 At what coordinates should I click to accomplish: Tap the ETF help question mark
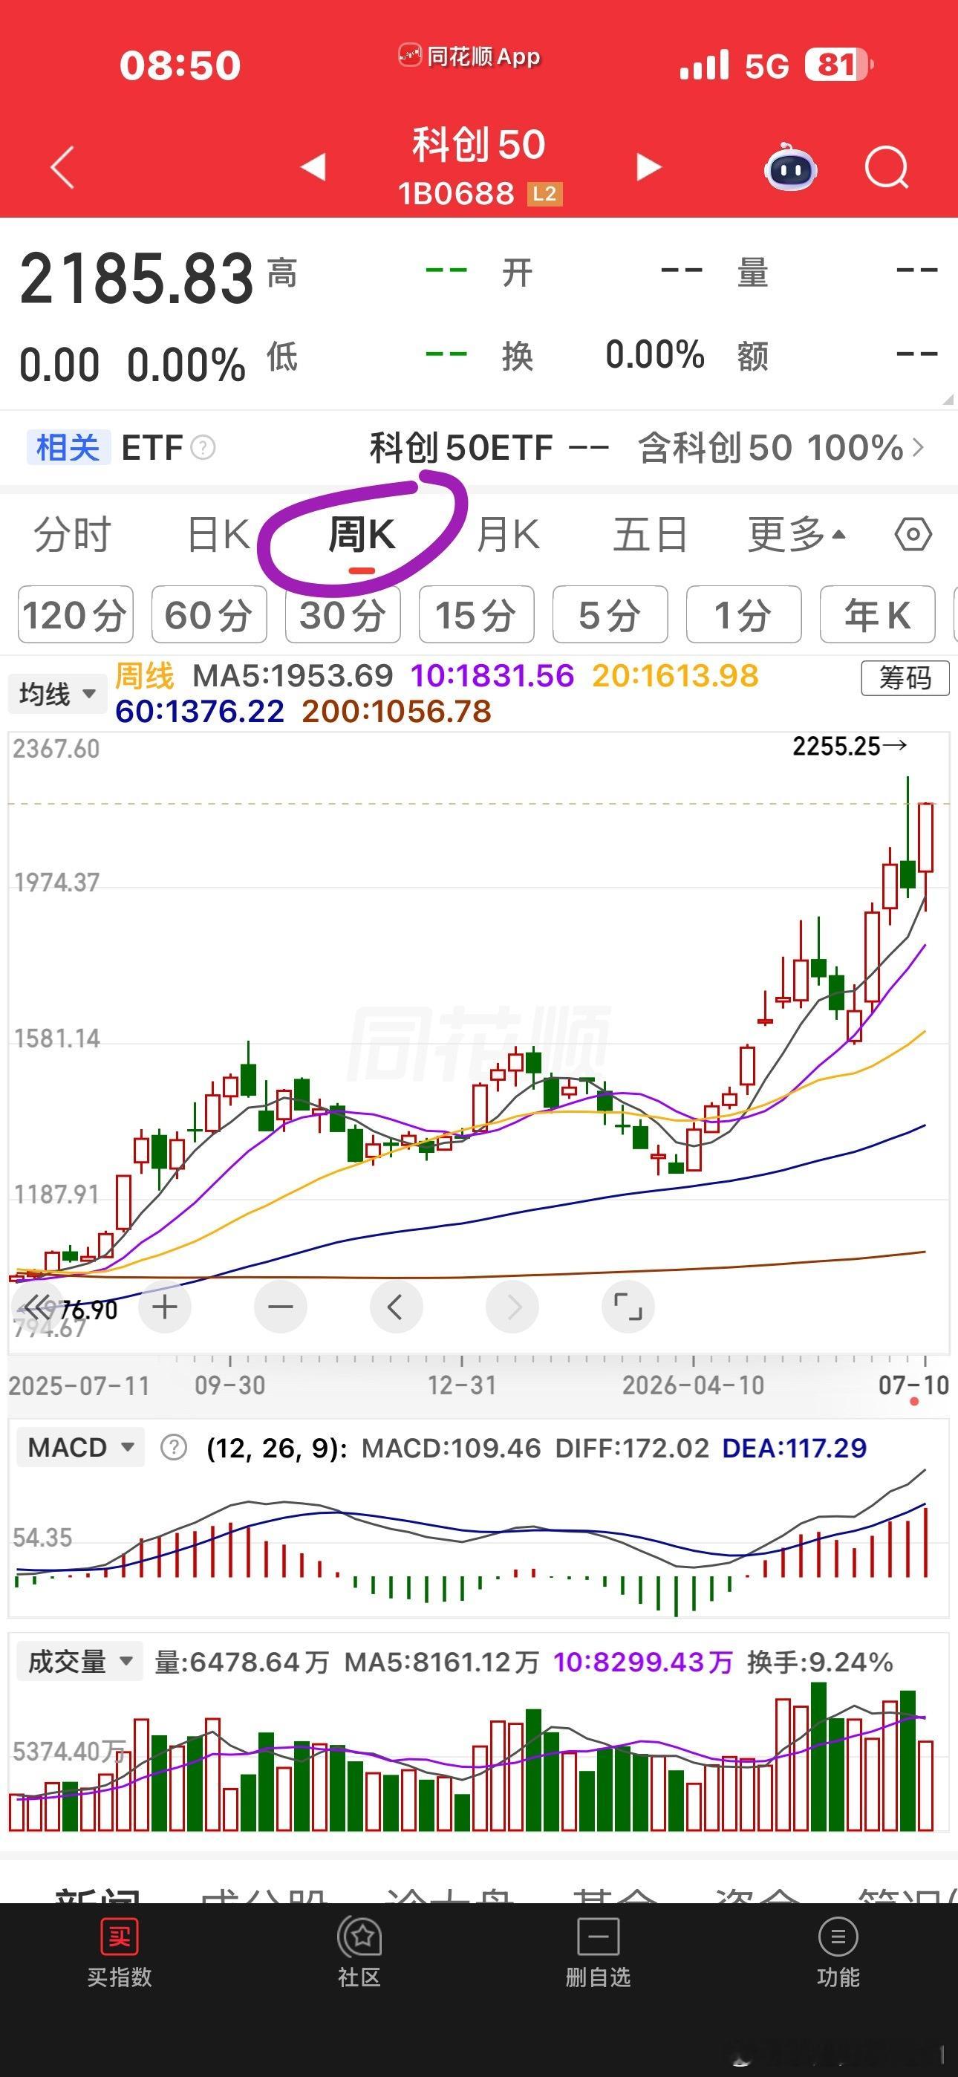[203, 447]
